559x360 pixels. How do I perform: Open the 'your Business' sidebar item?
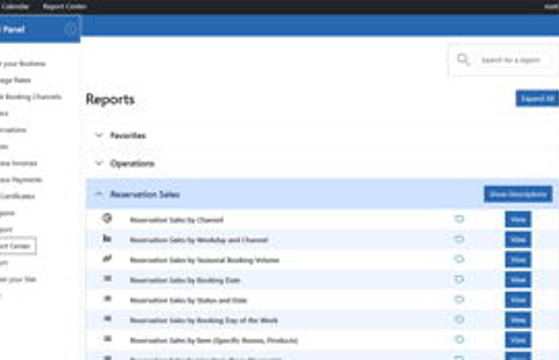coord(23,63)
